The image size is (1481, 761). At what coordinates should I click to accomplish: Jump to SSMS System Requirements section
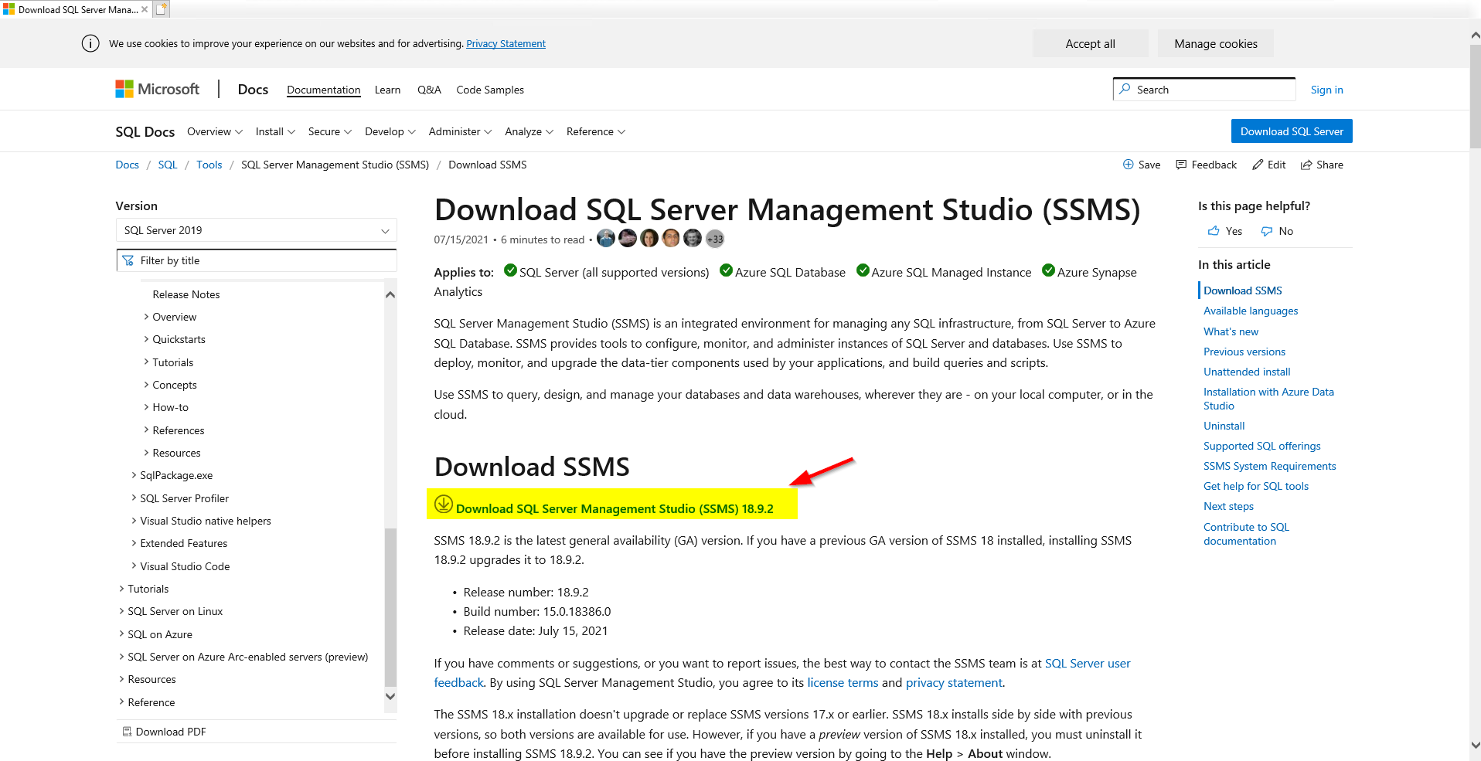[1269, 466]
